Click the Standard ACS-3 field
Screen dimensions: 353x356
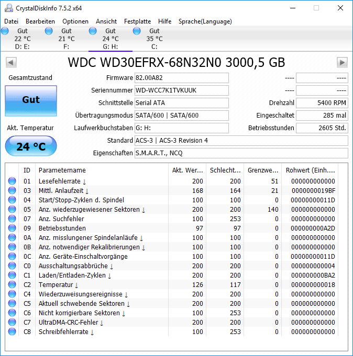coord(241,141)
